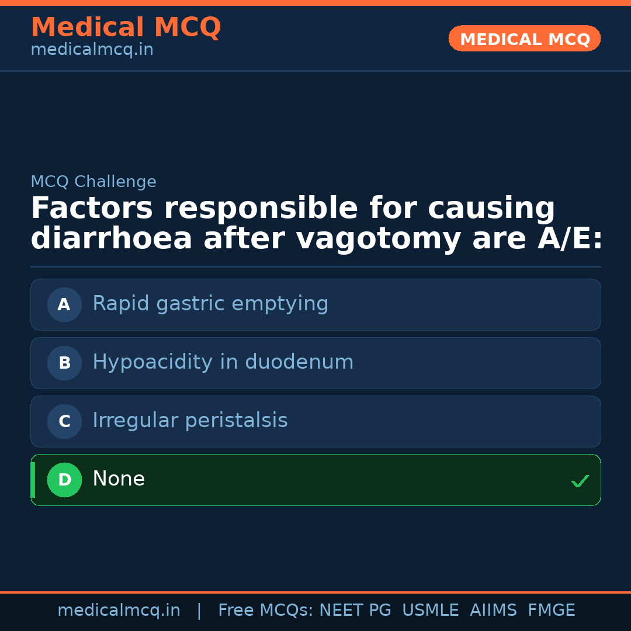The width and height of the screenshot is (631, 631).
Task: Pick the highlighted None answer
Action: click(x=119, y=479)
